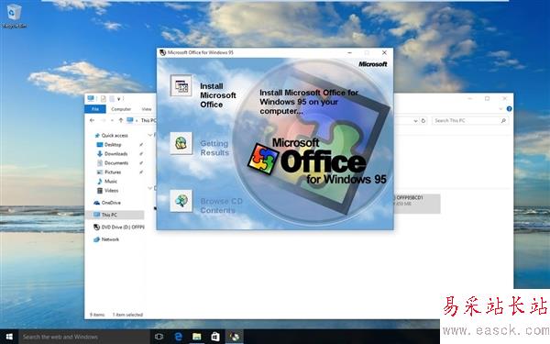Click the Office setup title bar icon
This screenshot has height=344, width=550.
(162, 52)
